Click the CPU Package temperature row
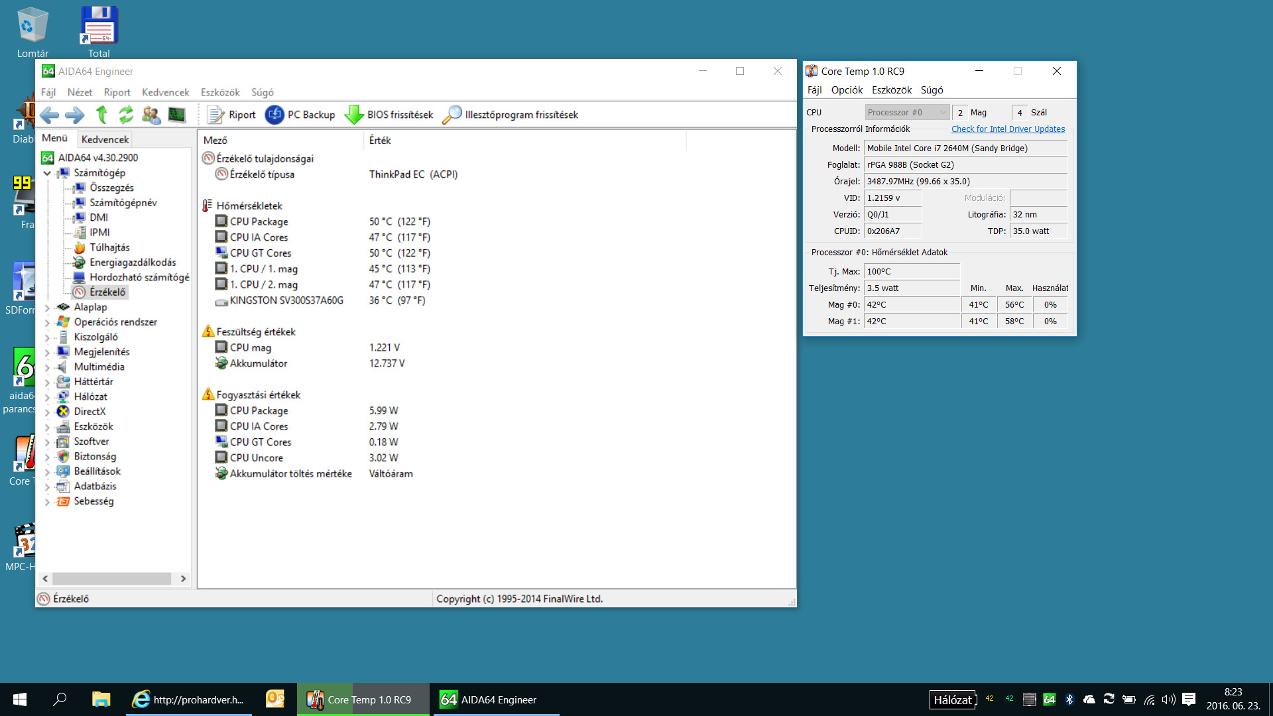This screenshot has width=1273, height=716. pos(323,221)
